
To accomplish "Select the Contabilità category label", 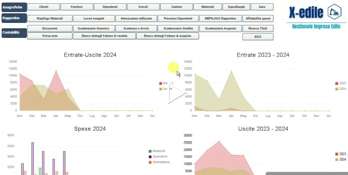I will 14,32.
